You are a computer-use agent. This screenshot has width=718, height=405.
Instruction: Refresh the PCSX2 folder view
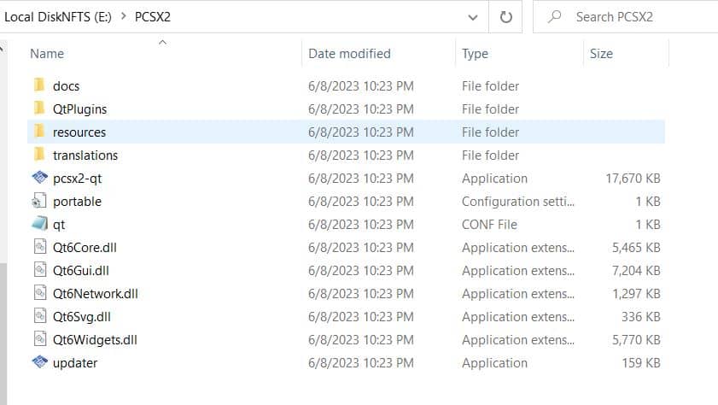505,17
